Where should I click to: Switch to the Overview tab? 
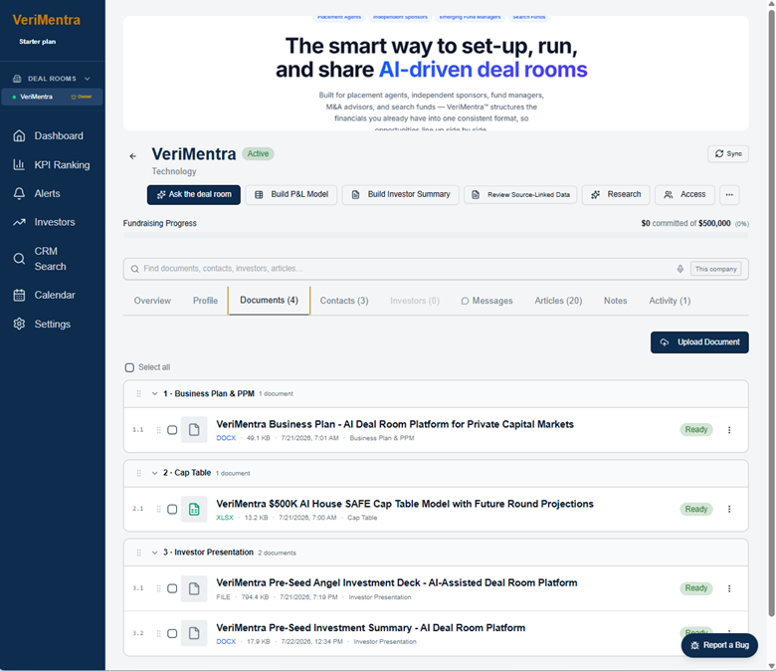tap(152, 301)
